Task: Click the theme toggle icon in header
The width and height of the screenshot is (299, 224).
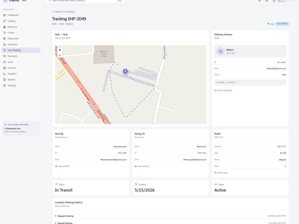Action: (x=259, y=1)
